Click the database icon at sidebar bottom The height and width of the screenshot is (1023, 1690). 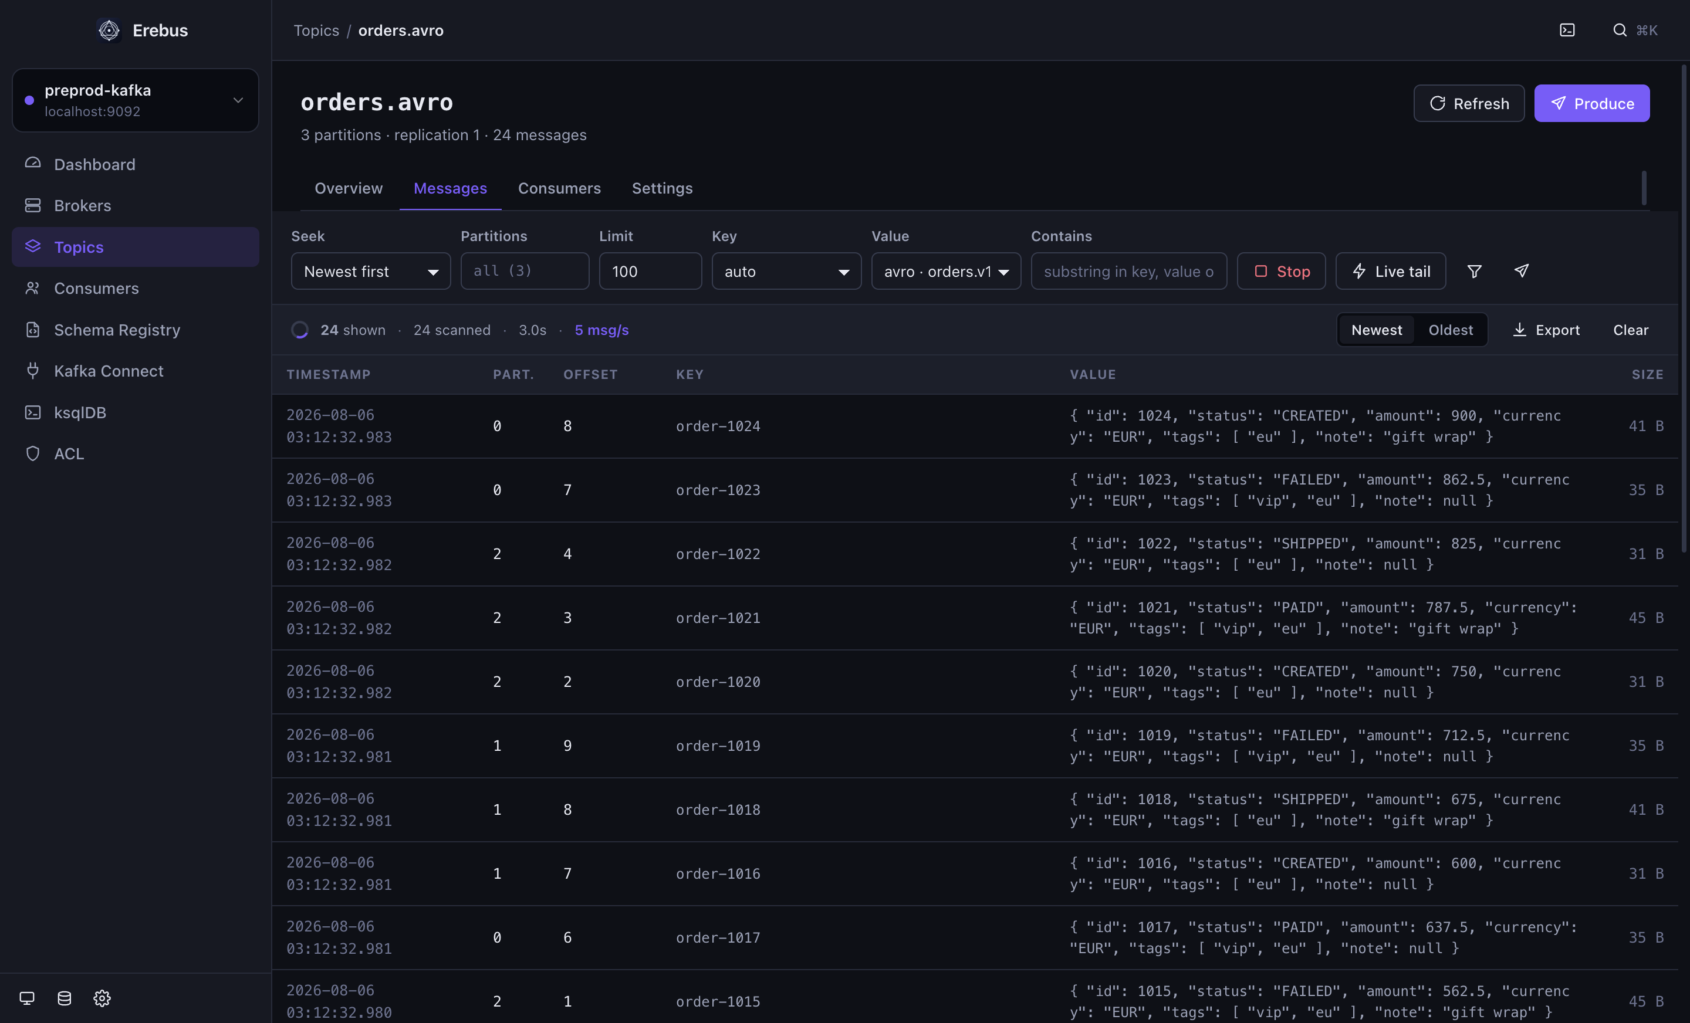tap(65, 998)
